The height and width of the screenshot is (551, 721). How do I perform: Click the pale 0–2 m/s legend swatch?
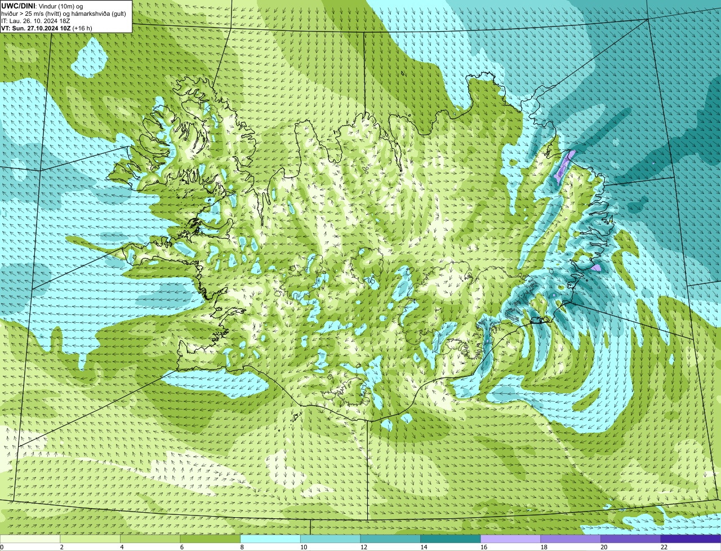click(x=30, y=539)
